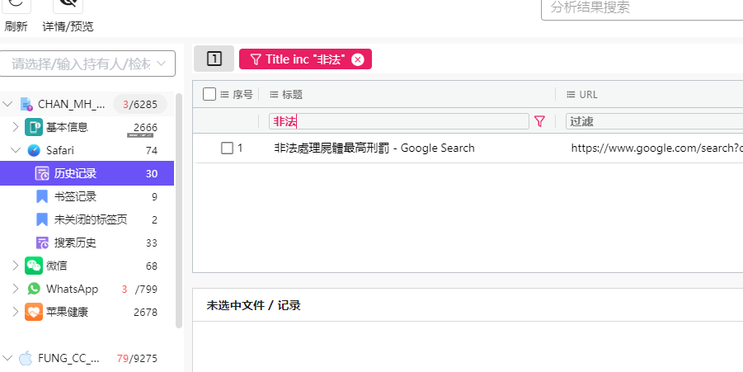743x372 pixels.
Task: Focus the 分析结果搜索 search box
Action: click(642, 7)
